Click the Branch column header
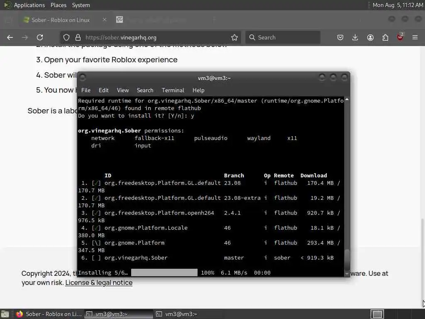Screen dimensions: 425x319 click(234, 176)
